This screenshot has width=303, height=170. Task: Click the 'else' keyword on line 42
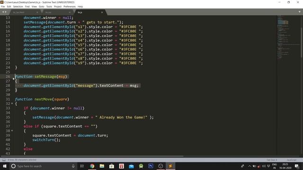point(28,149)
